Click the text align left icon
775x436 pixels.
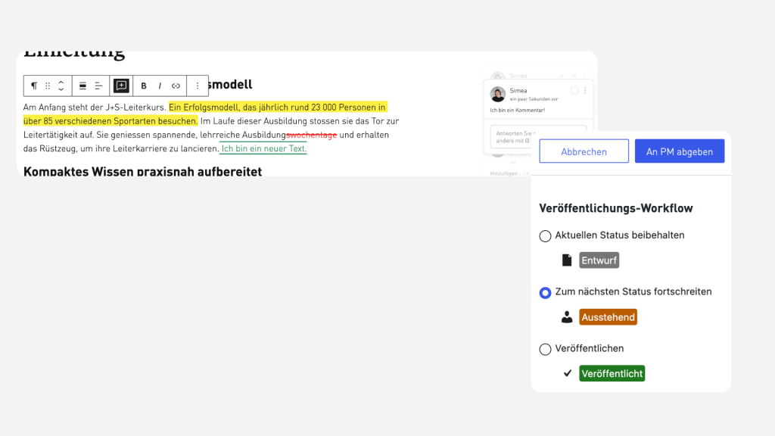(x=98, y=86)
